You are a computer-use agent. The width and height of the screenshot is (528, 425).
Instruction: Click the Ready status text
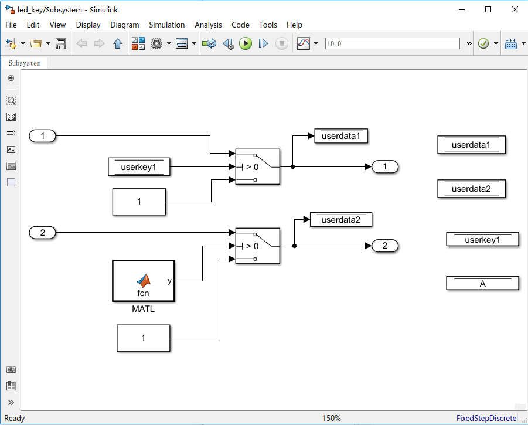coord(15,419)
